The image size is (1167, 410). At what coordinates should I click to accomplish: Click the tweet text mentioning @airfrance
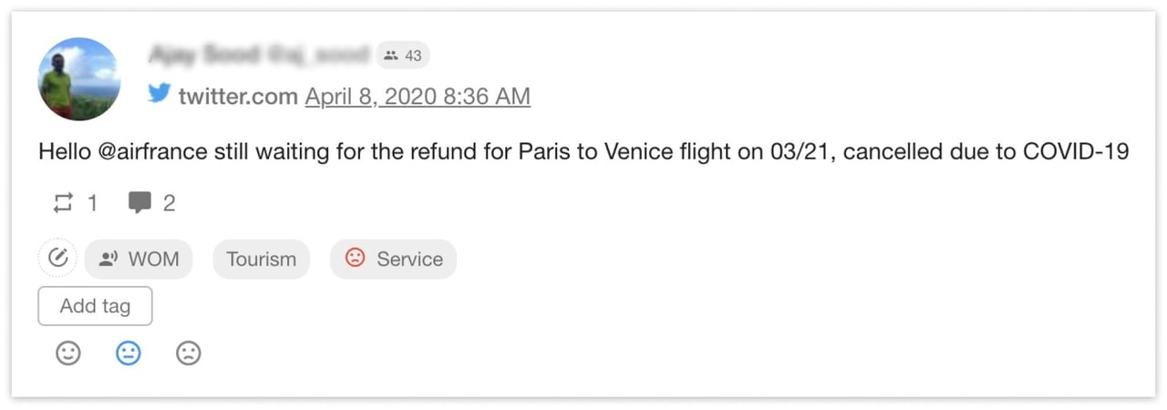pos(583,152)
